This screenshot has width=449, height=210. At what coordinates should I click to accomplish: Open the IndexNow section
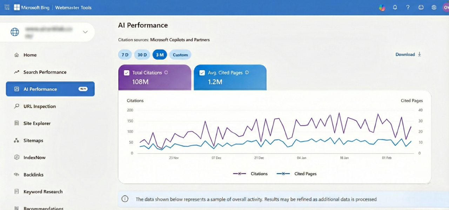(x=35, y=157)
